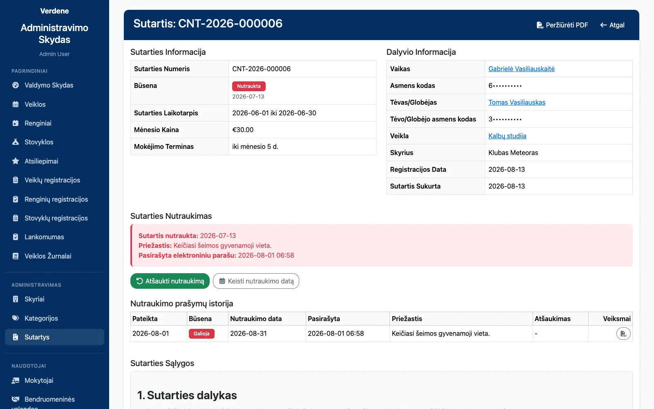
Task: Go to Kategorijos administration
Action: point(54,318)
